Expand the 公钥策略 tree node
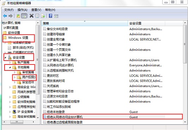Viewport: 188px width, 130px height. click(x=10, y=97)
